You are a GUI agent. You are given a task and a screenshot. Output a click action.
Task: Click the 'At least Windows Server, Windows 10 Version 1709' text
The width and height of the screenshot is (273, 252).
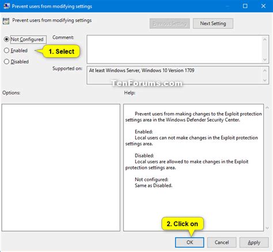tap(142, 70)
